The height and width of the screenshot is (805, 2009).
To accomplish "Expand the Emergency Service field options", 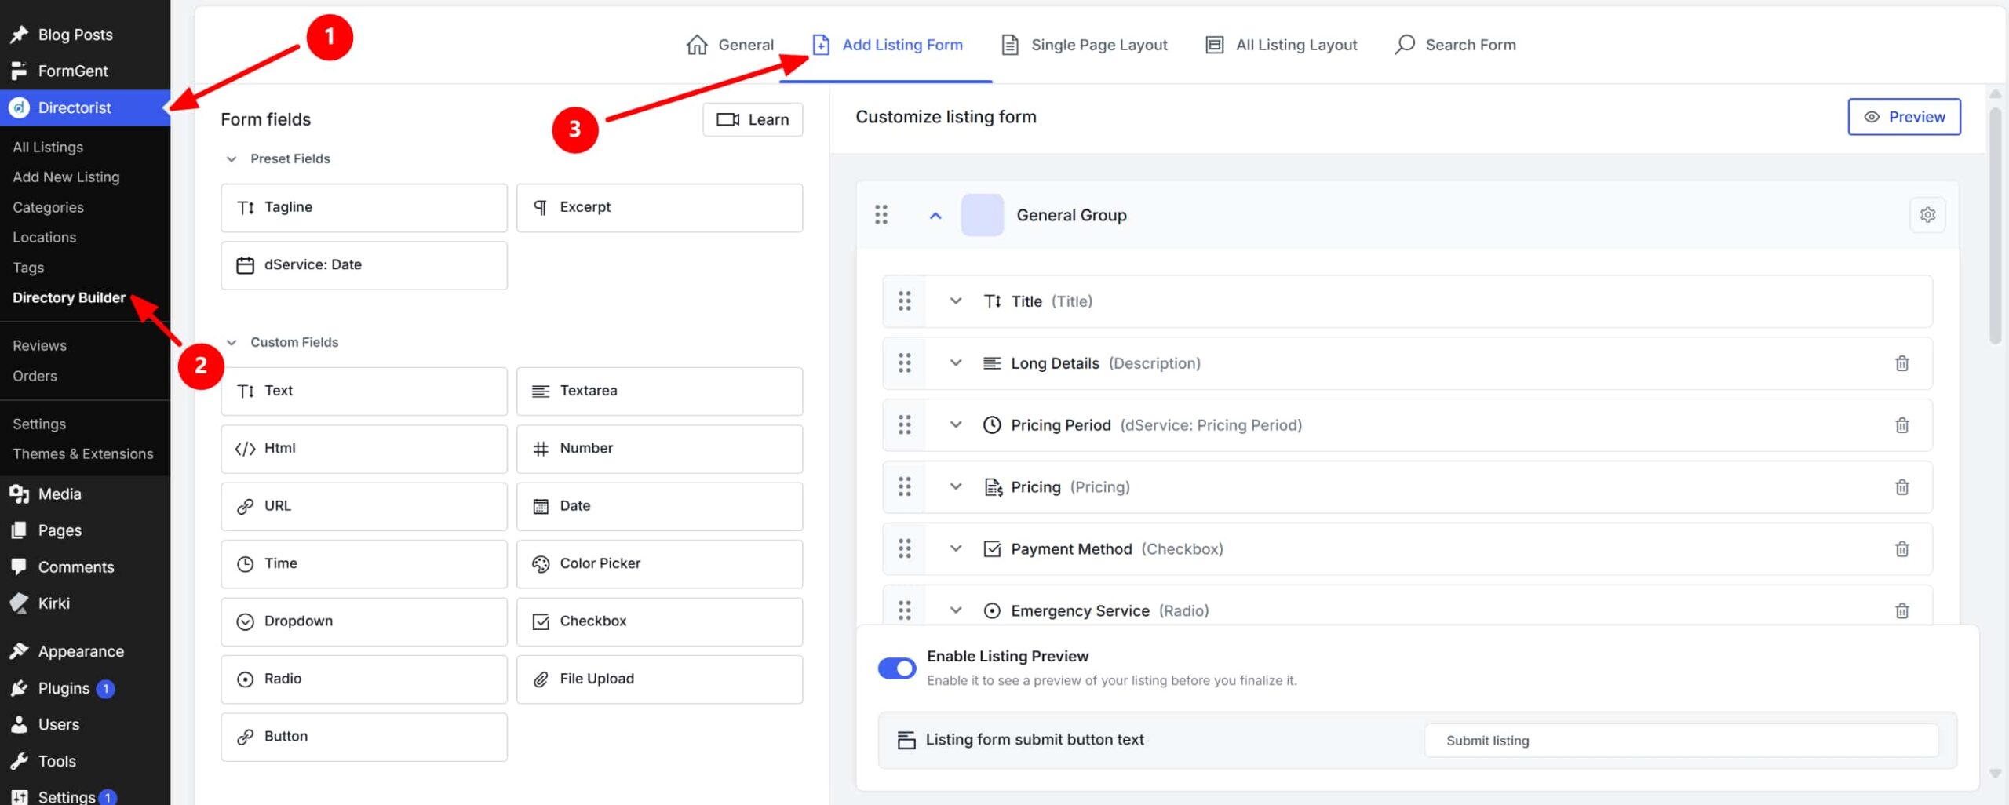I will pyautogui.click(x=956, y=610).
